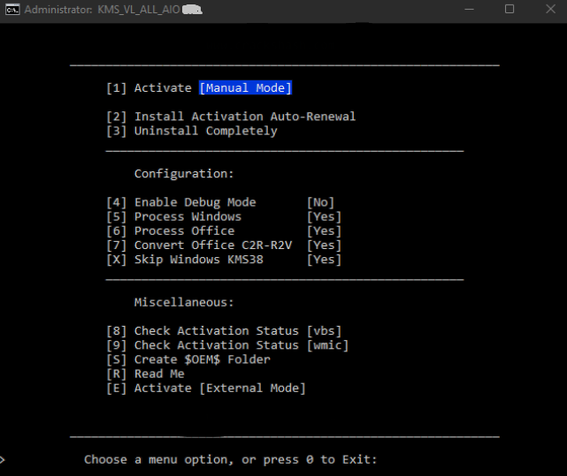Toggle the Skip Windows KMS38 [Yes] value
This screenshot has width=567, height=476.
point(324,260)
